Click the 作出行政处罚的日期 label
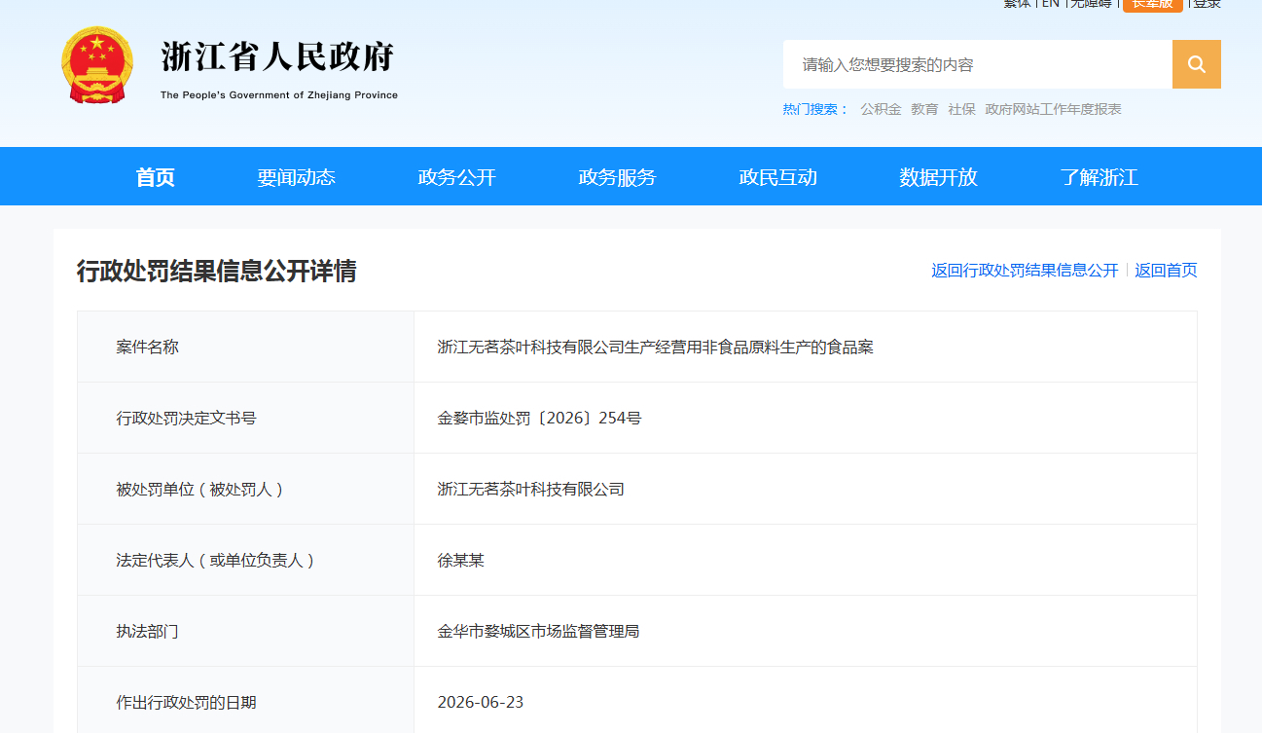Viewport: 1262px width, 733px height. point(186,702)
